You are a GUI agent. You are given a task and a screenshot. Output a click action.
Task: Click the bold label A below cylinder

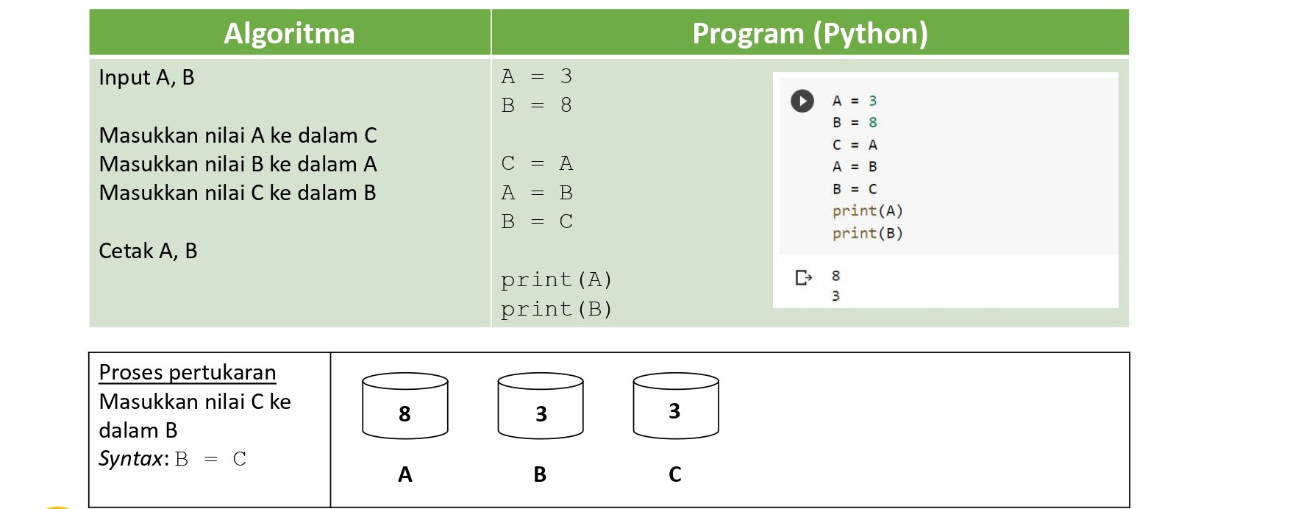(x=405, y=474)
